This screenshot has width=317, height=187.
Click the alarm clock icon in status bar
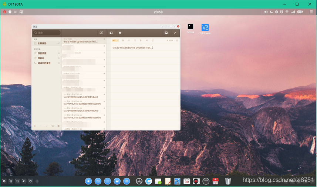click(x=281, y=12)
